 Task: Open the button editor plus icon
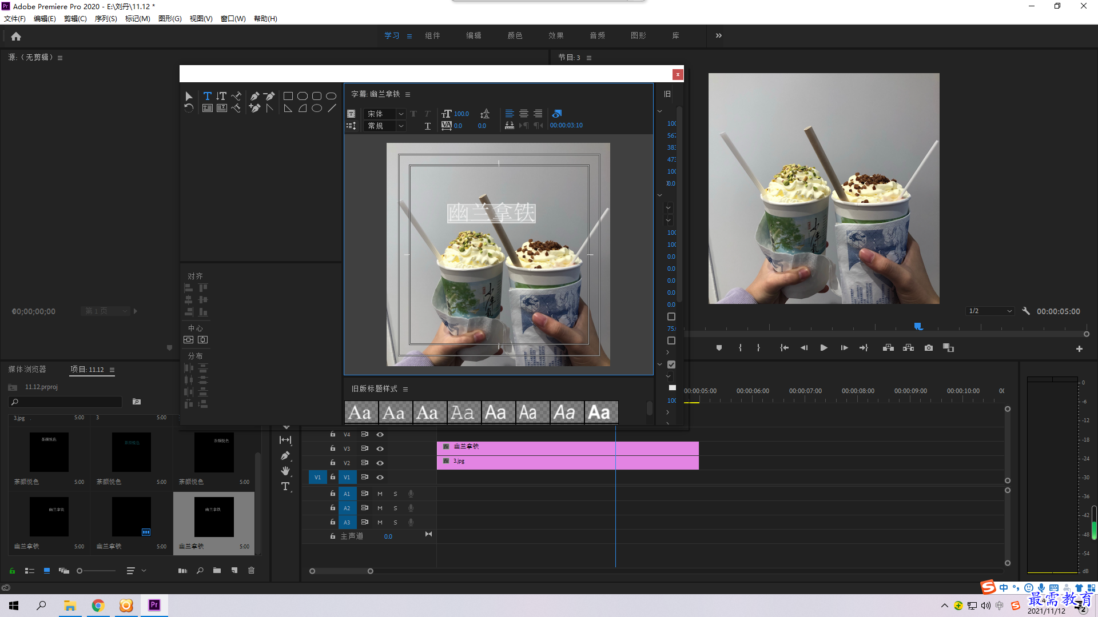pyautogui.click(x=1079, y=349)
